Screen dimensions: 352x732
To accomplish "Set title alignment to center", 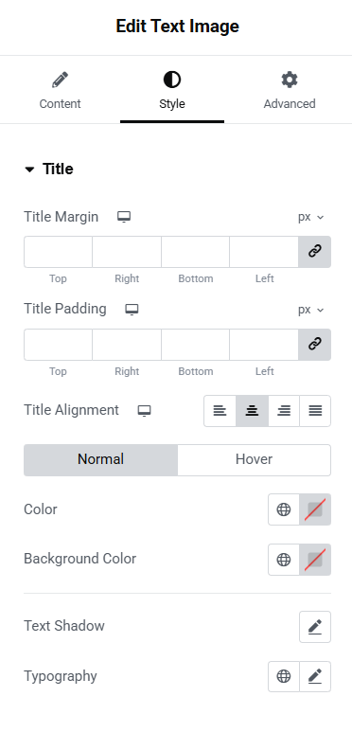I will [252, 411].
